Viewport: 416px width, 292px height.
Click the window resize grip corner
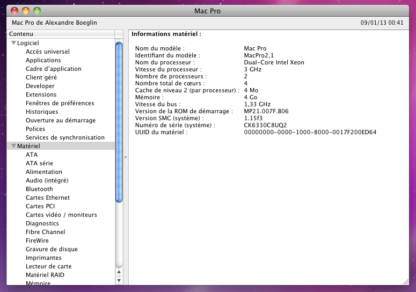405,281
